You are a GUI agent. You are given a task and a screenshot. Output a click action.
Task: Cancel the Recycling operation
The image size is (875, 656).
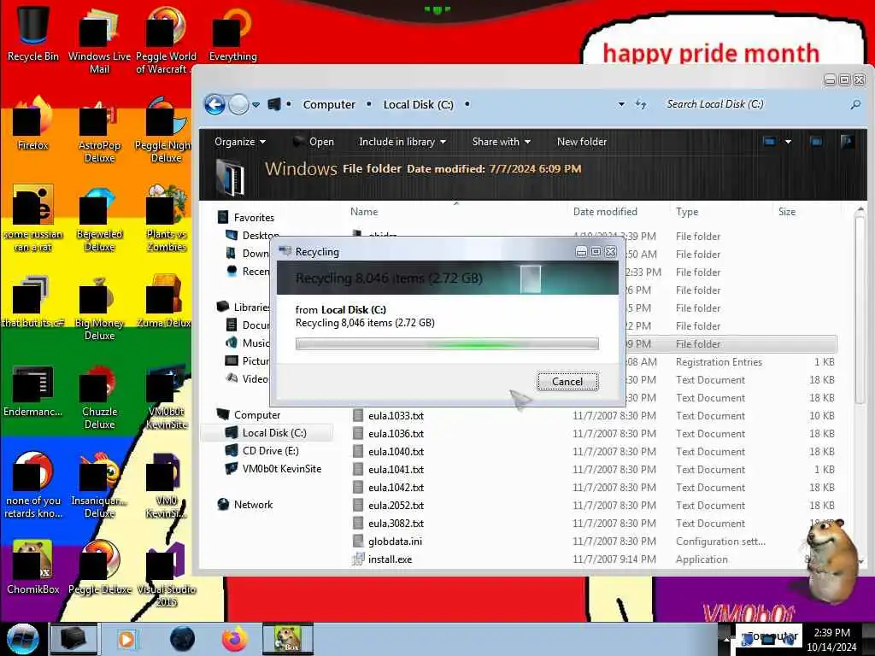[x=567, y=382]
